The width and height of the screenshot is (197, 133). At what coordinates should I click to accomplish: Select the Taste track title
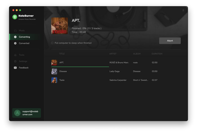[x=62, y=80]
